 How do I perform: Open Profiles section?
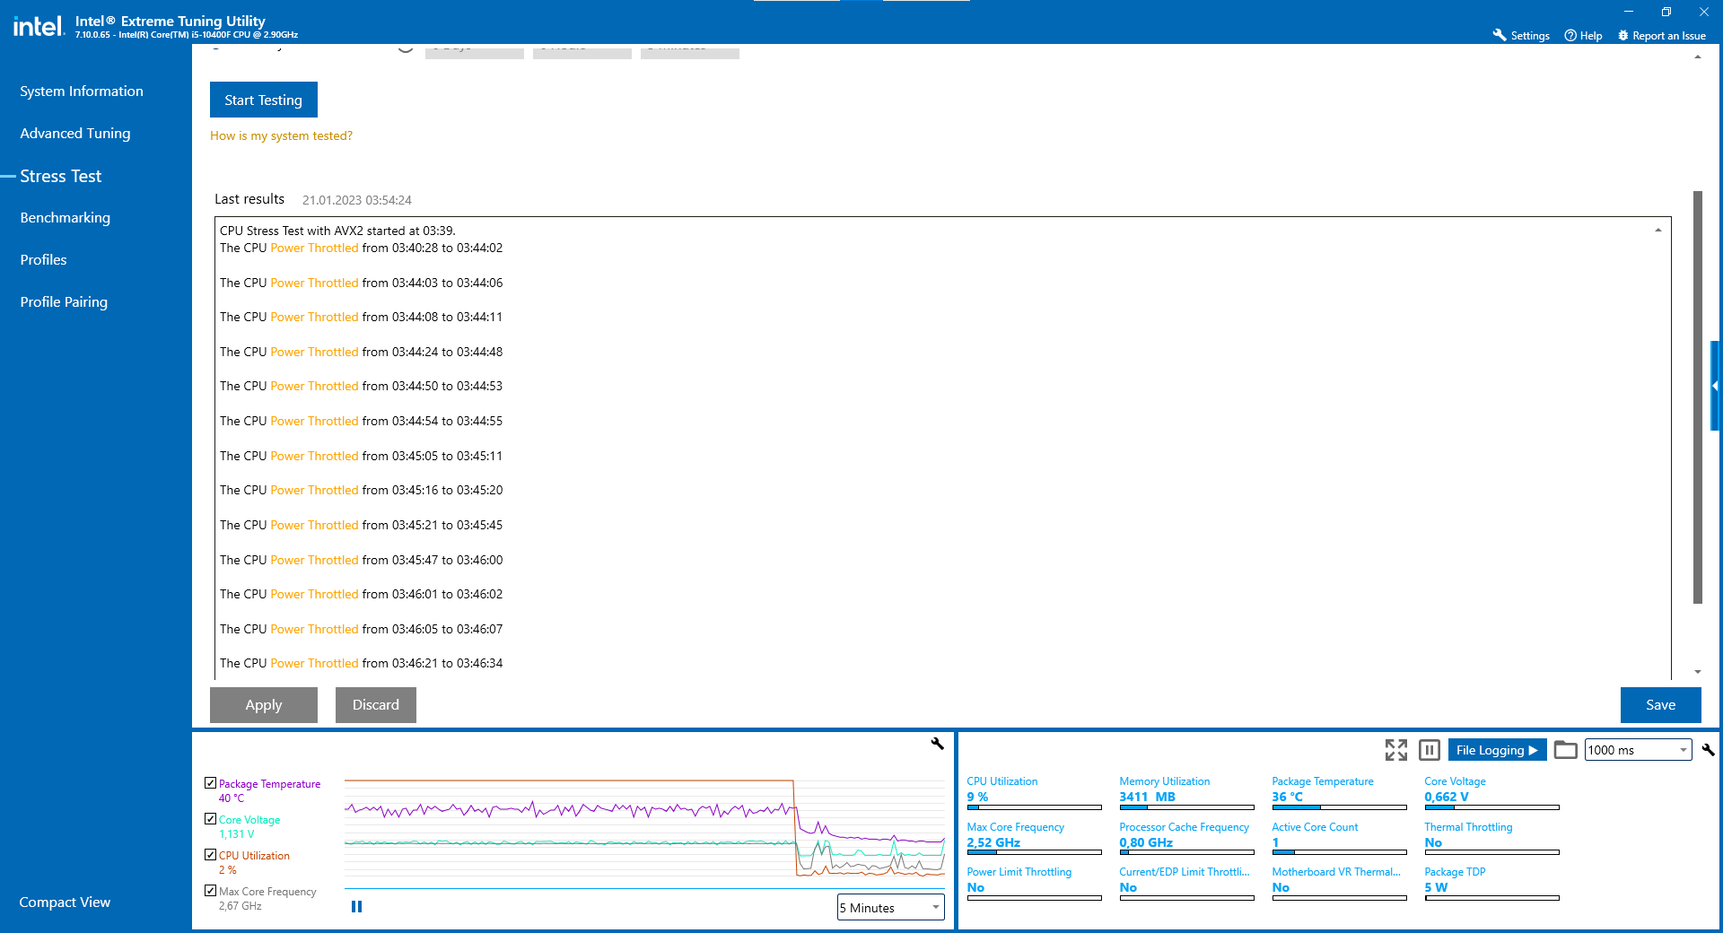pos(43,259)
